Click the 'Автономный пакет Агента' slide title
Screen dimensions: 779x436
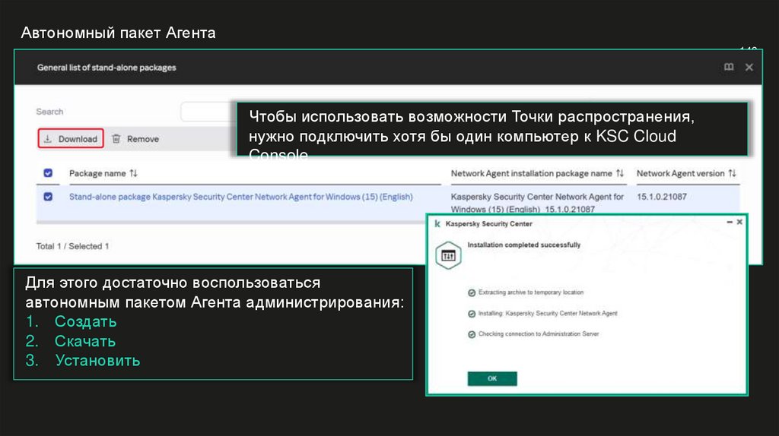coord(118,33)
